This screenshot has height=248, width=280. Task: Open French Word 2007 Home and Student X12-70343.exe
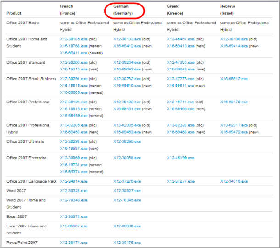click(x=73, y=200)
